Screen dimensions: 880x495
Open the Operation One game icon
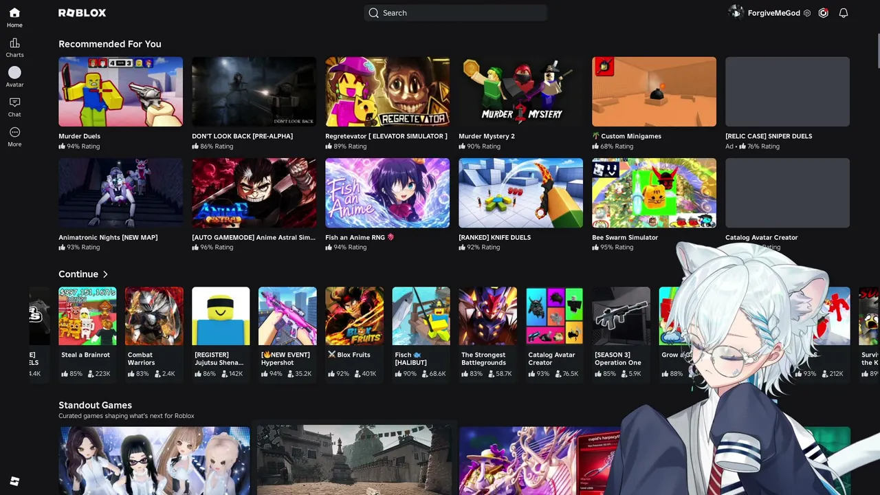coord(621,316)
